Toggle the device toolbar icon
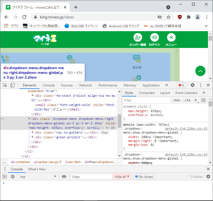 click(12, 85)
